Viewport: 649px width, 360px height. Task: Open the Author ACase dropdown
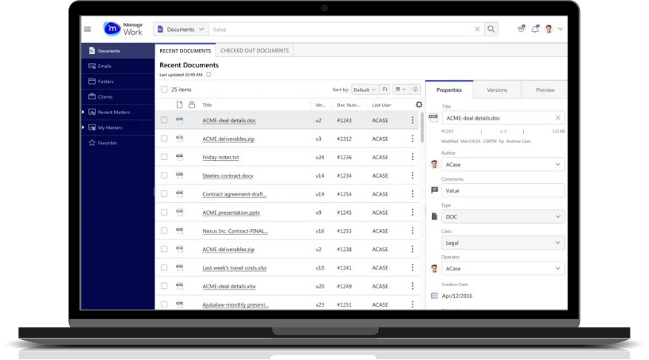pos(503,164)
